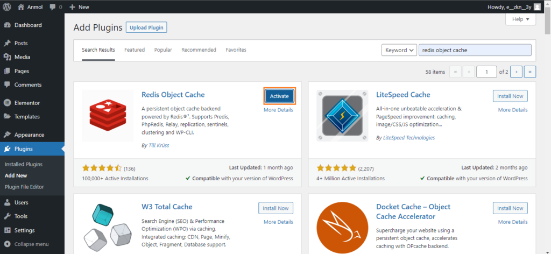Click the Media sidebar icon
The height and width of the screenshot is (254, 551).
7,57
